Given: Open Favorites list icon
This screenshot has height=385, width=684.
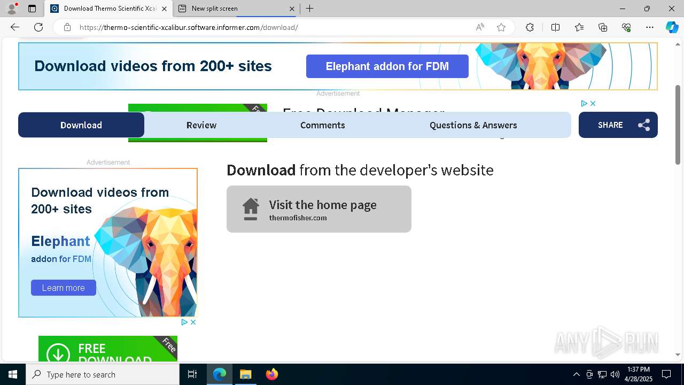Looking at the screenshot, I should coord(579,27).
